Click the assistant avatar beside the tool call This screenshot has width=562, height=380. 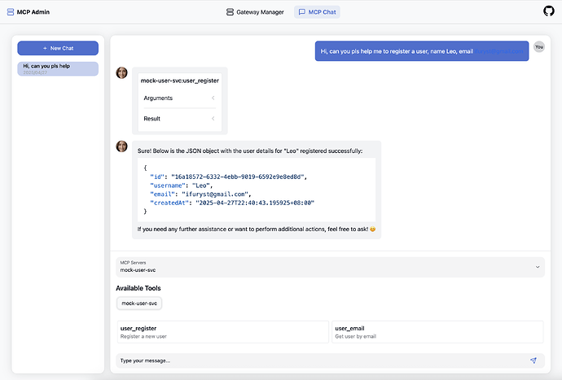point(122,72)
